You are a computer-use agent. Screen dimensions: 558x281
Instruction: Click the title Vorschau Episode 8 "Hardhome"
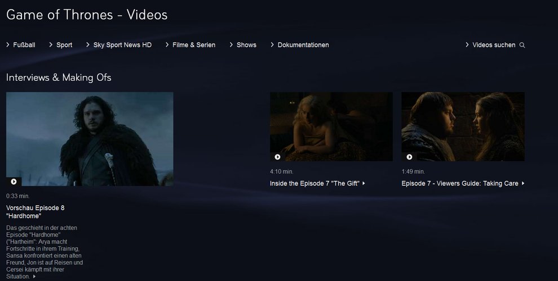(36, 212)
